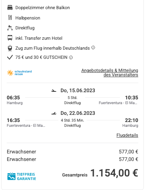Click the cutlery icon next to Halbpension
This screenshot has height=190, width=145.
[10, 17]
